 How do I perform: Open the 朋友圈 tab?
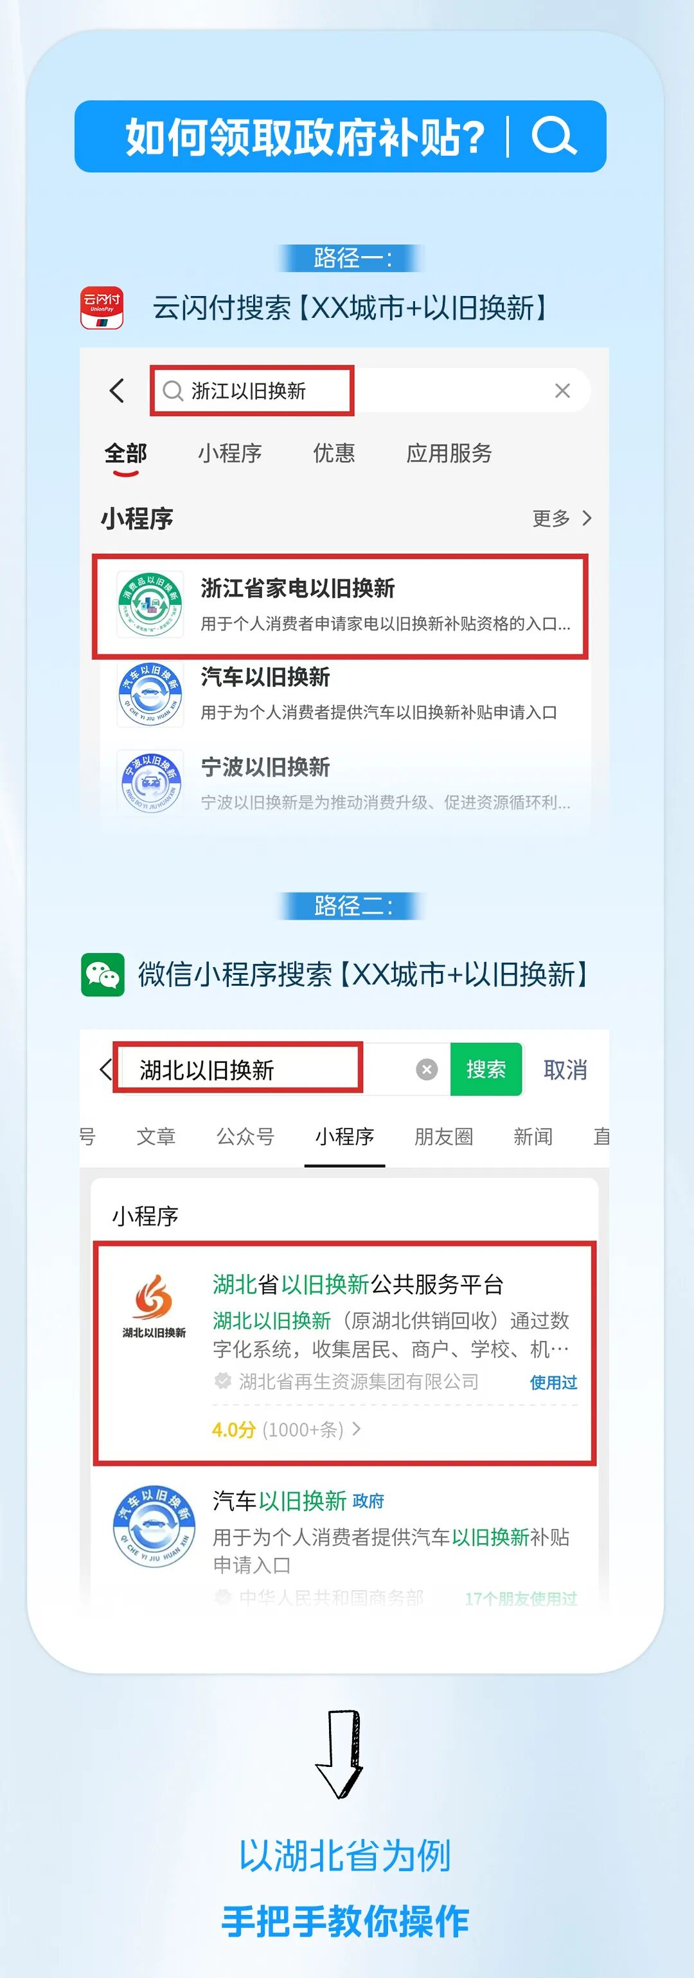[x=443, y=1136]
